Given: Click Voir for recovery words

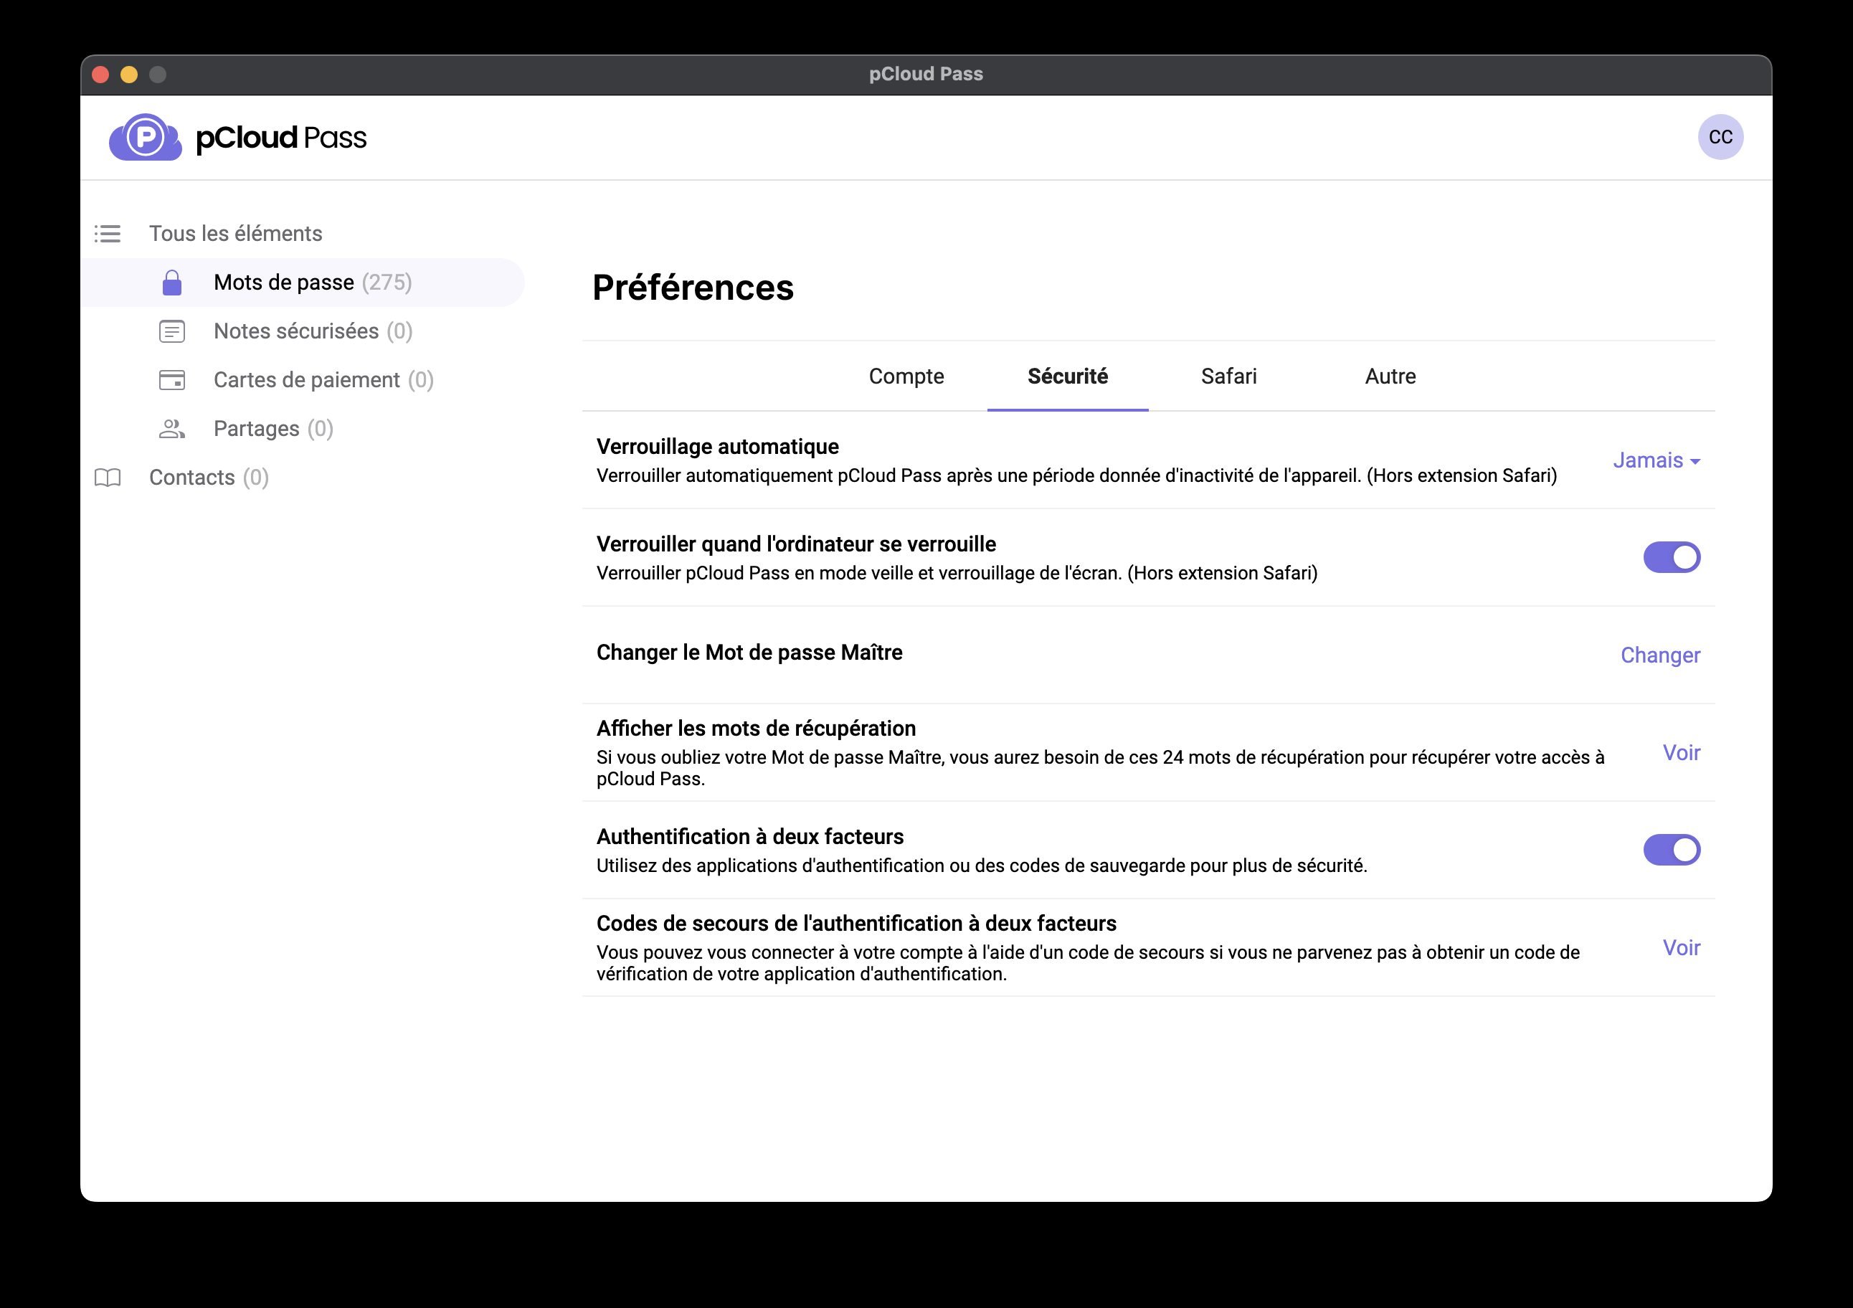Looking at the screenshot, I should point(1681,753).
